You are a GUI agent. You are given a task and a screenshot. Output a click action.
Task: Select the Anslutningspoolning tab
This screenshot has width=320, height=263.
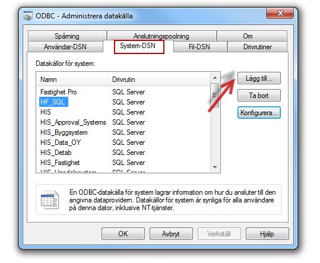(x=161, y=36)
